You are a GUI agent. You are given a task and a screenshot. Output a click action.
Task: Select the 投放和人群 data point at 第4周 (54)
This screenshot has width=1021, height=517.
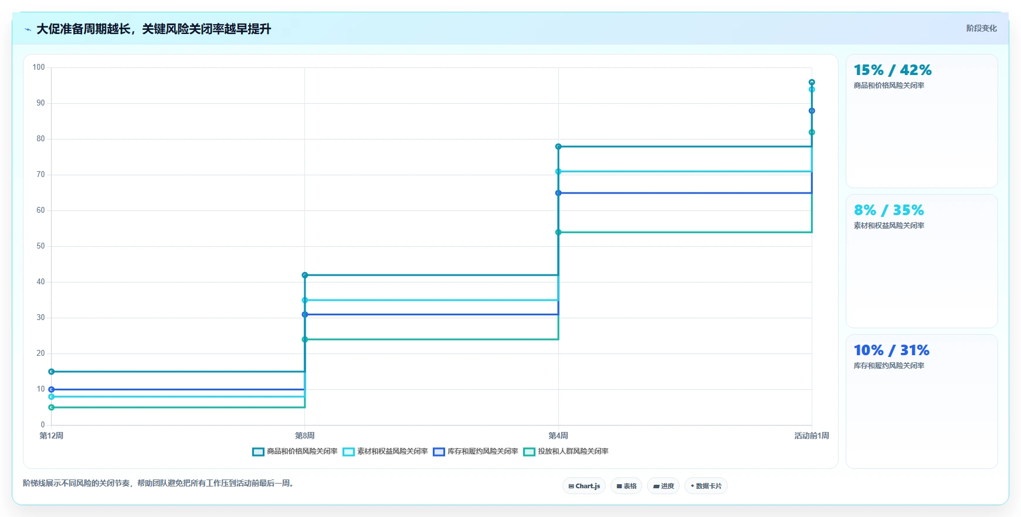point(558,232)
